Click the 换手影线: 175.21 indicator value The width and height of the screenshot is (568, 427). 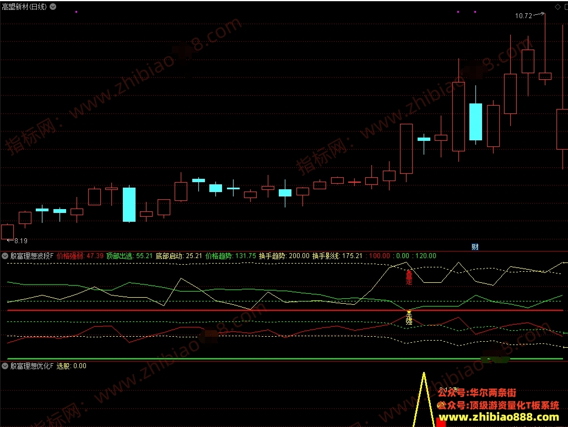[338, 256]
